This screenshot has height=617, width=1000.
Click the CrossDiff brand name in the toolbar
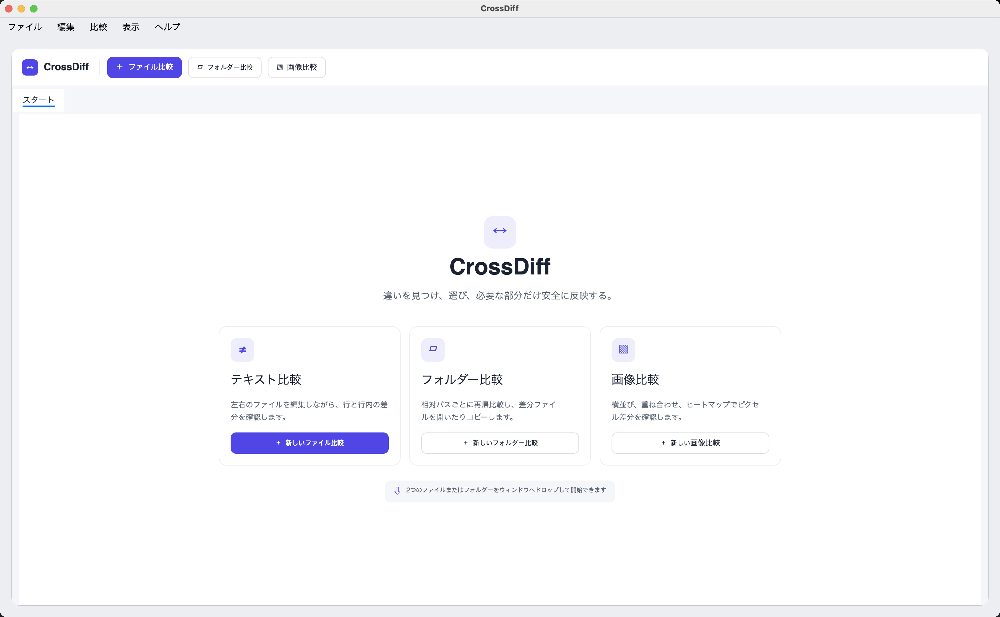click(66, 67)
